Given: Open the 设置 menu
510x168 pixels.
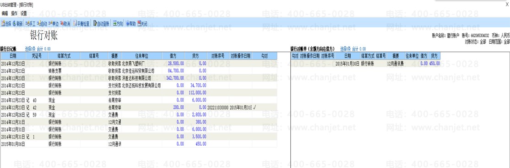Looking at the screenshot, I should [x=23, y=14].
